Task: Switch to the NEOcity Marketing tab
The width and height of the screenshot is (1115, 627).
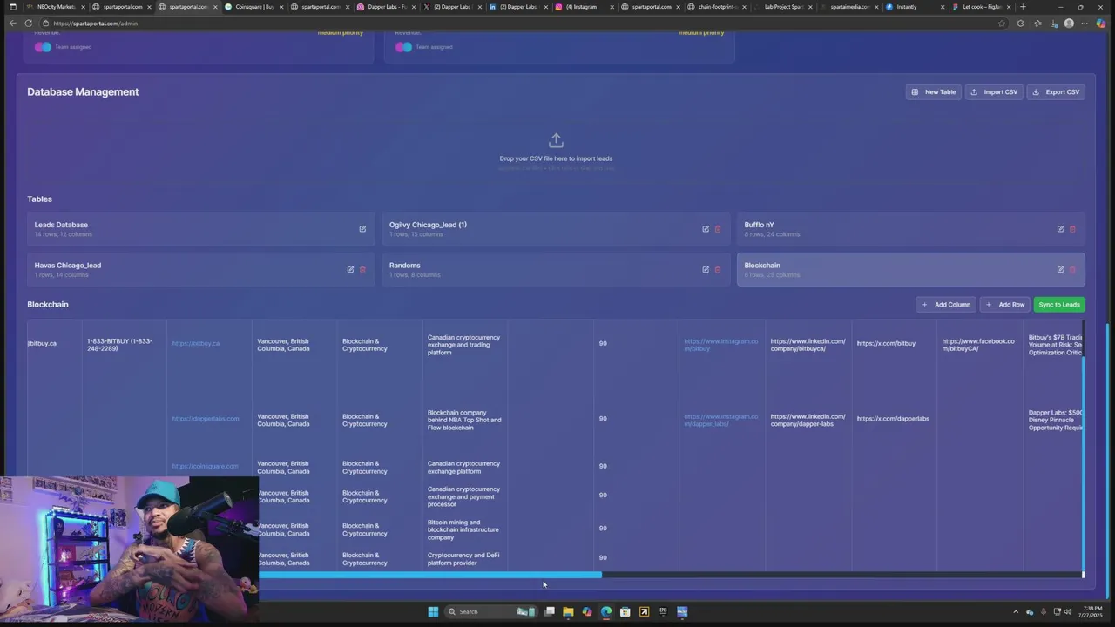Action: [55, 7]
